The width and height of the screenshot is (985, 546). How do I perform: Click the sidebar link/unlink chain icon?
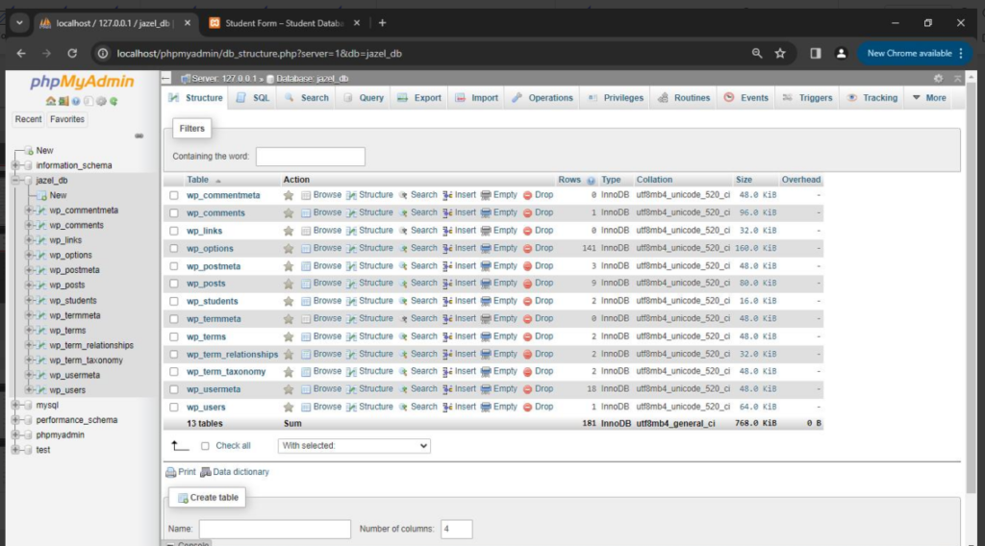coord(139,136)
